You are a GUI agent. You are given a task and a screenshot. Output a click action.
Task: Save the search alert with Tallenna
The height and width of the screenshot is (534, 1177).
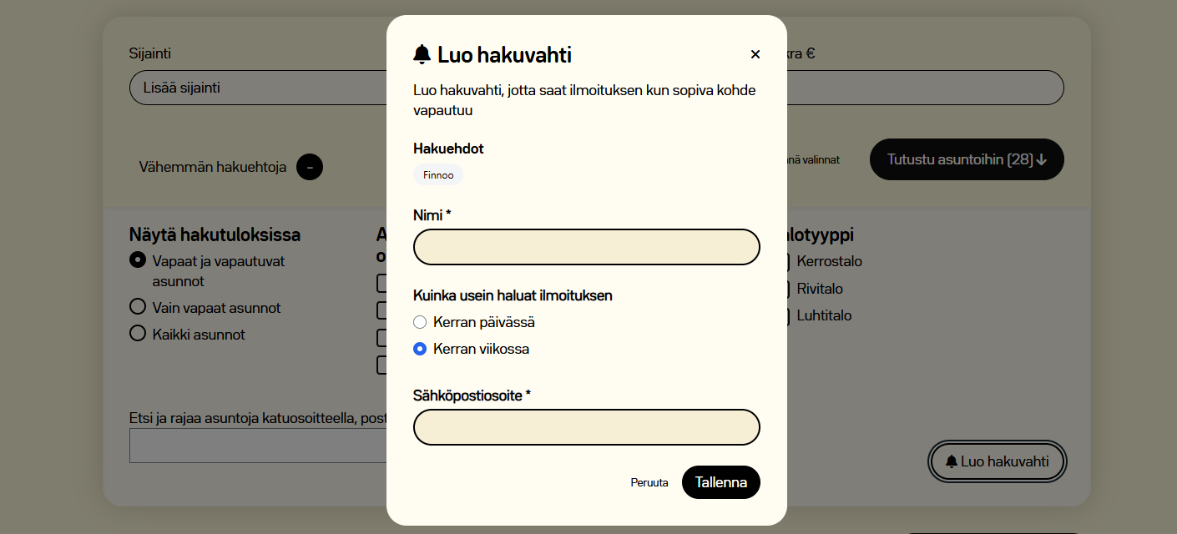click(x=720, y=482)
